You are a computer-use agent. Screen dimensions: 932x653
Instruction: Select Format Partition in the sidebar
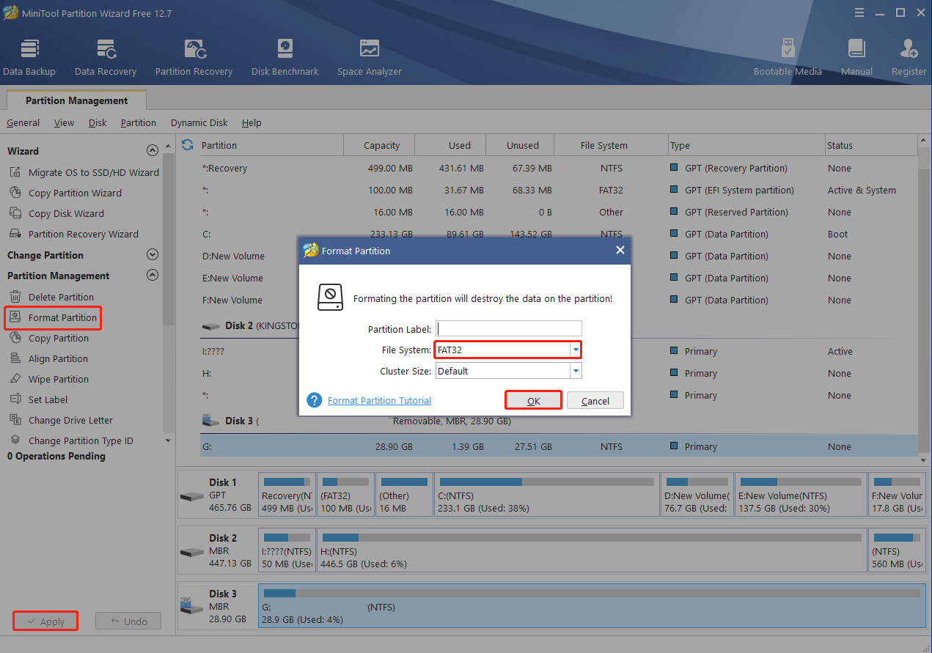[53, 317]
